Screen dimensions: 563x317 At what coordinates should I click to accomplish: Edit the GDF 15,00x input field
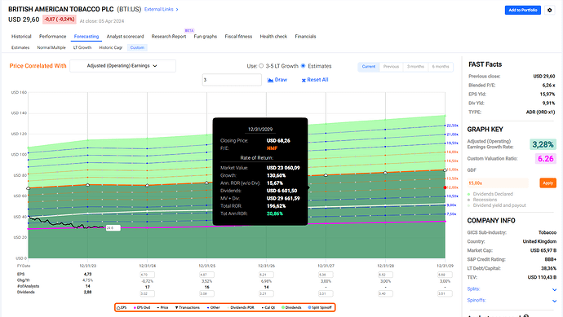[498, 183]
